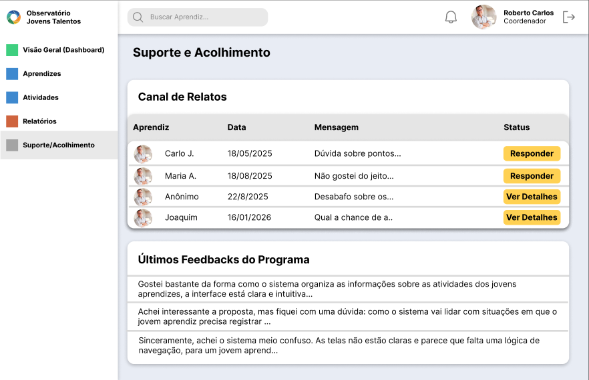This screenshot has height=380, width=589.
Task: Click Carlo J.'s avatar in the table
Action: (143, 154)
